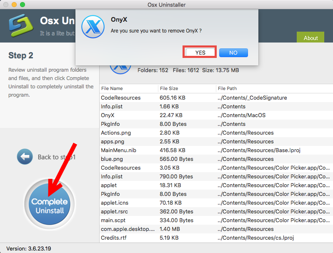Select the Info.plist 790.00 Bytes row
This screenshot has height=253, width=333.
[x=216, y=177]
